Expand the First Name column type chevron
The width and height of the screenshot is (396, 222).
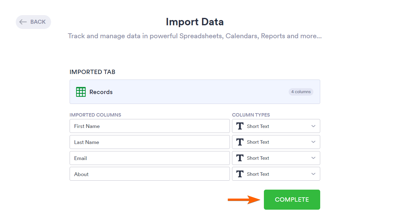313,126
